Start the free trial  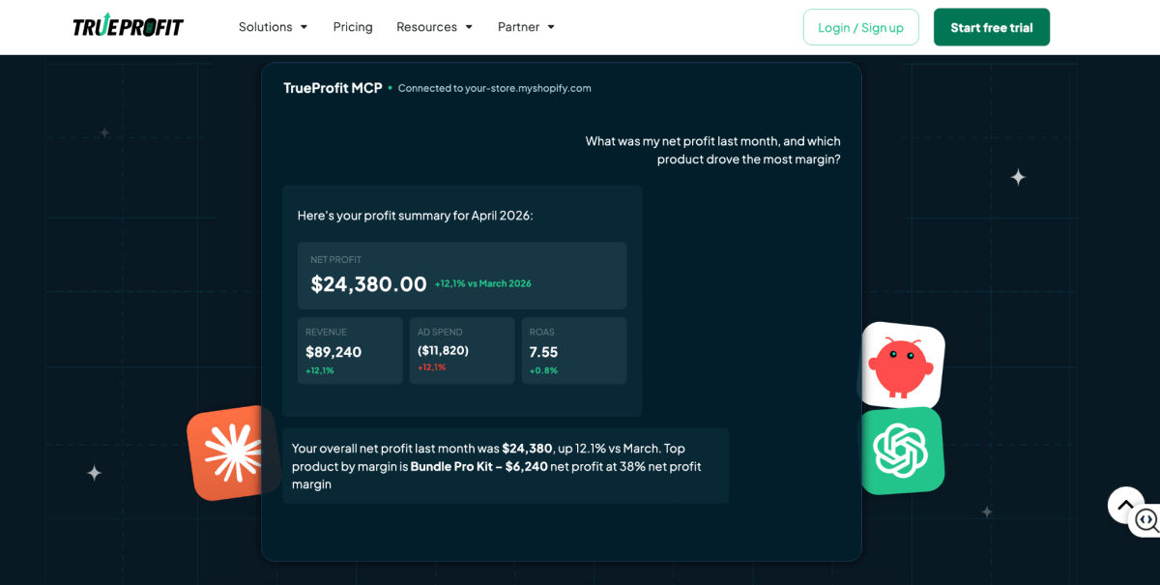pyautogui.click(x=992, y=27)
